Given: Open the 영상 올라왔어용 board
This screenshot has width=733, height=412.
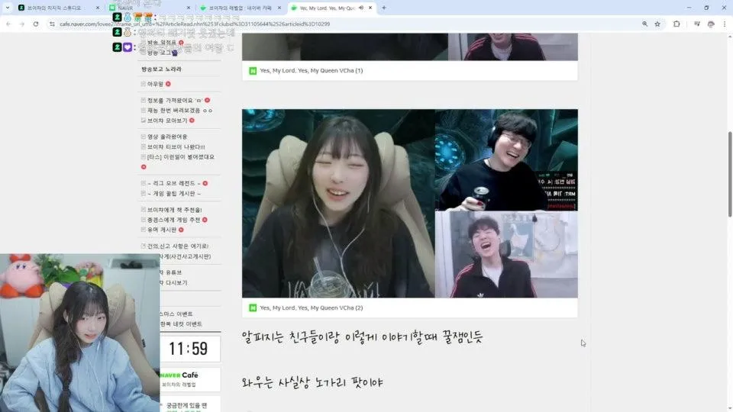Looking at the screenshot, I should click(167, 137).
